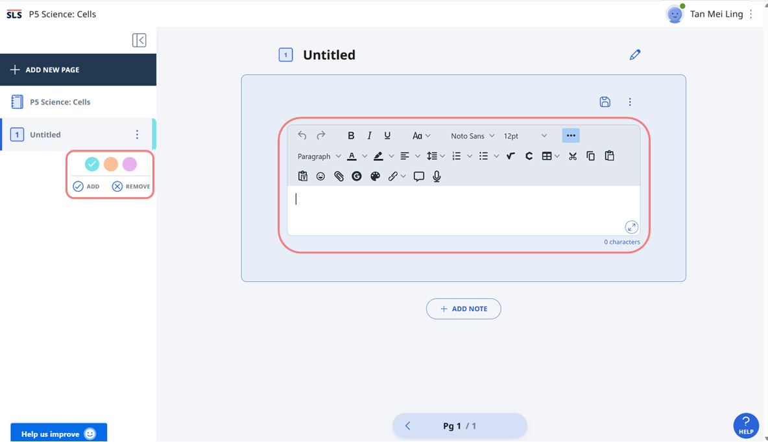Open the square root equation editor
Viewport: 768px width, 442px height.
(510, 156)
